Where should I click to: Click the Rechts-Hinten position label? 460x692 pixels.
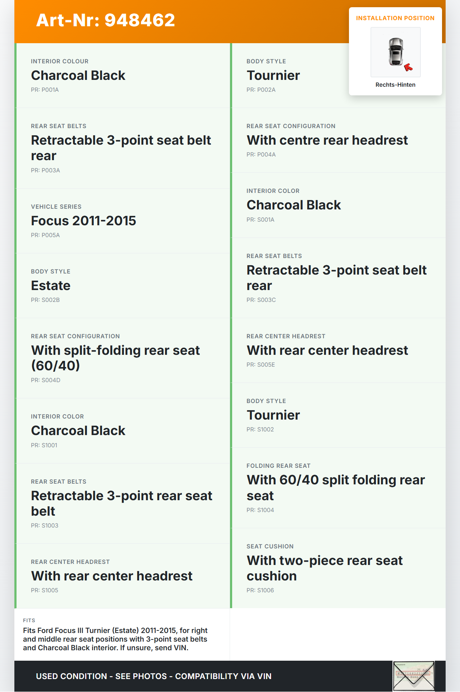click(x=395, y=85)
